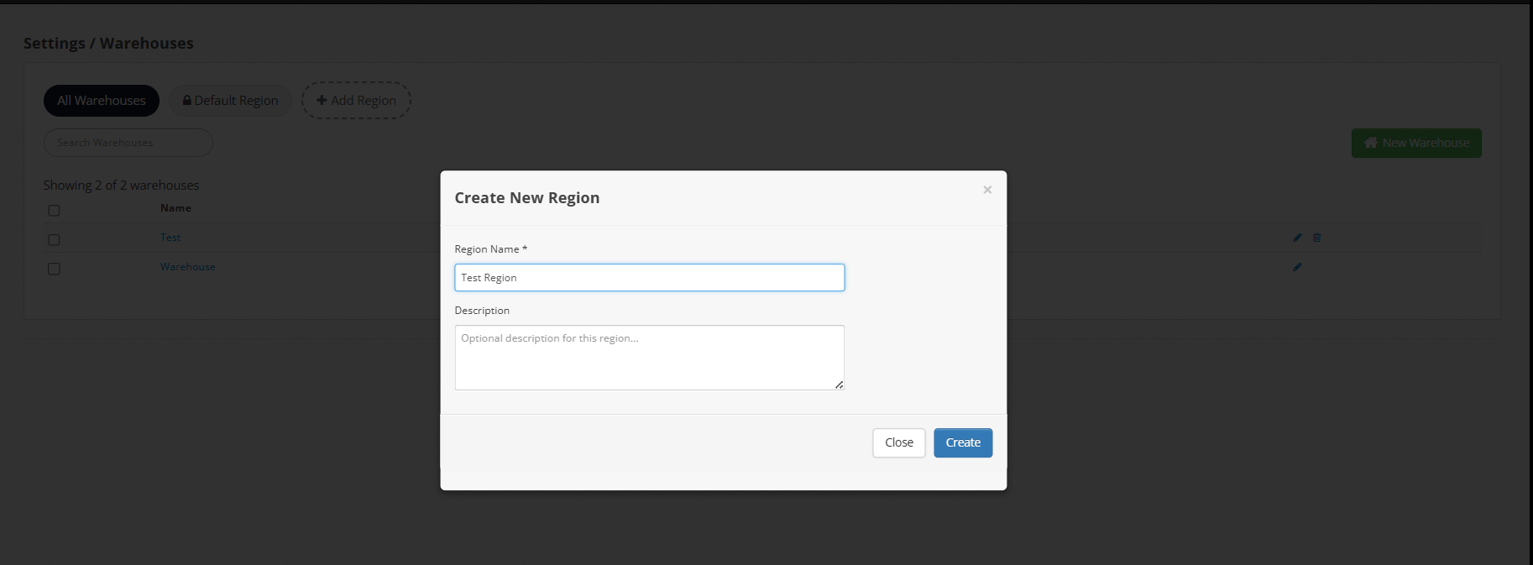The image size is (1533, 565).
Task: Click the 'Region Name *' label
Action: (x=491, y=249)
